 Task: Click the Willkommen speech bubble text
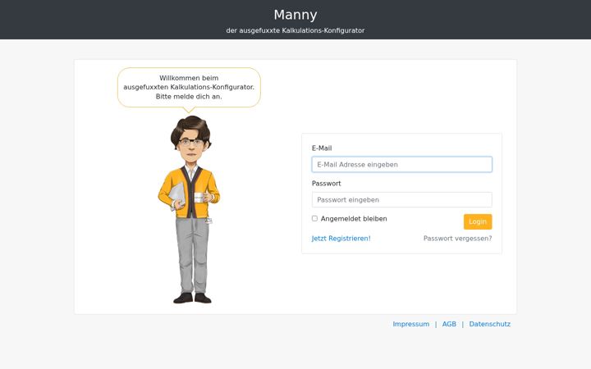189,88
